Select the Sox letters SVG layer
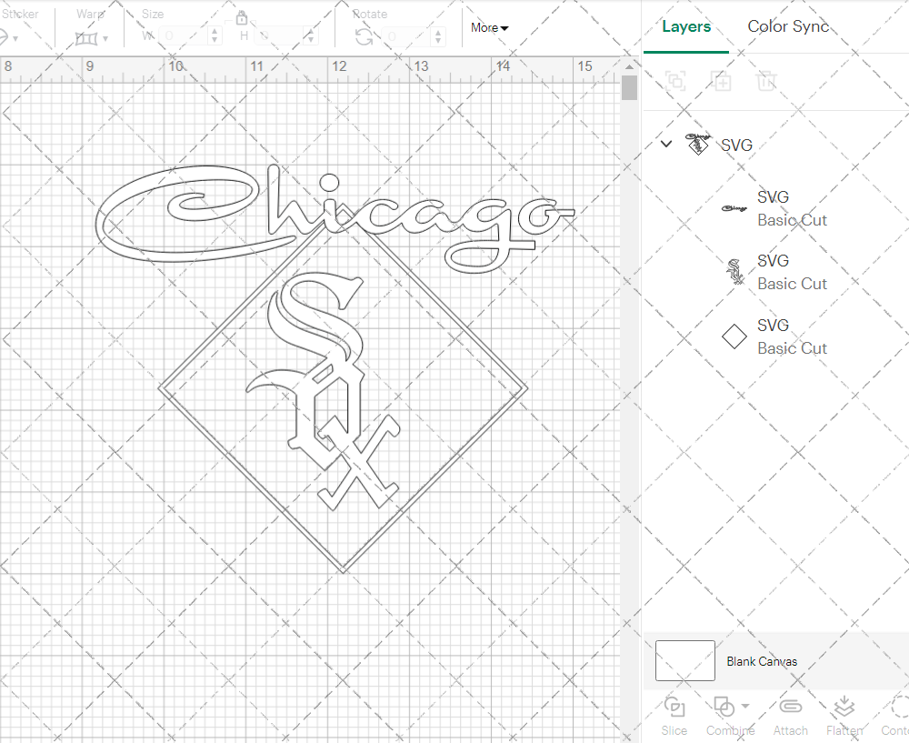The height and width of the screenshot is (743, 909). 775,272
